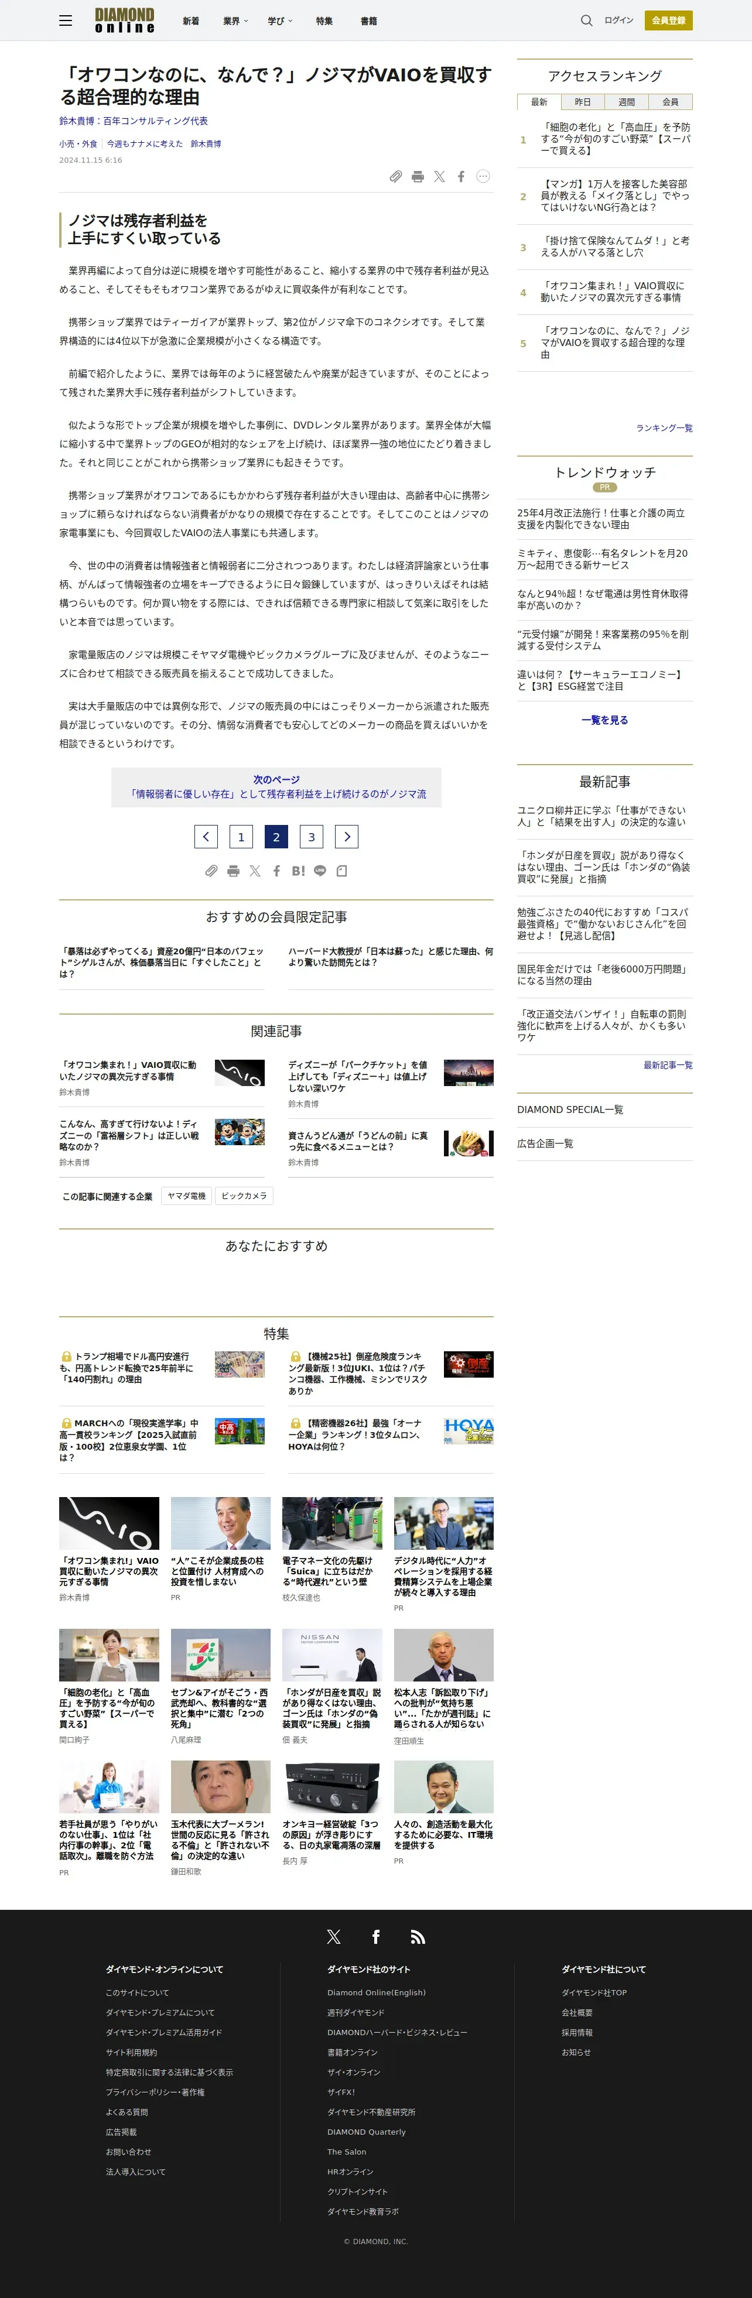Viewport: 752px width, 2298px height.
Task: Switch to the 週間 ranking tab
Action: click(626, 102)
